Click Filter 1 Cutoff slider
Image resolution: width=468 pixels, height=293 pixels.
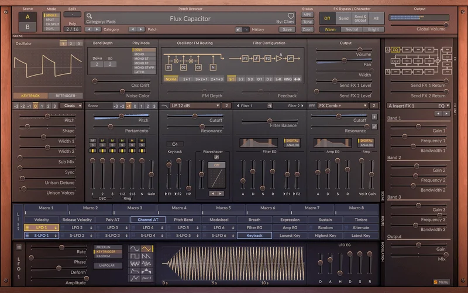[195, 116]
